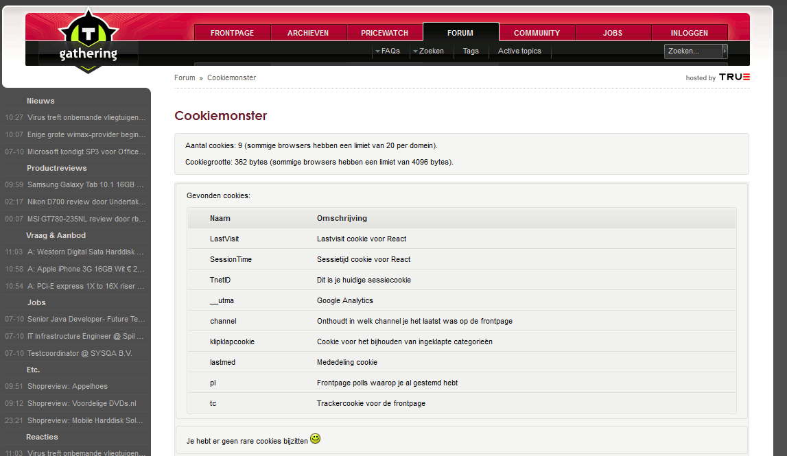The height and width of the screenshot is (456, 787).
Task: Expand the Zoeken dropdown menu
Action: coord(428,51)
